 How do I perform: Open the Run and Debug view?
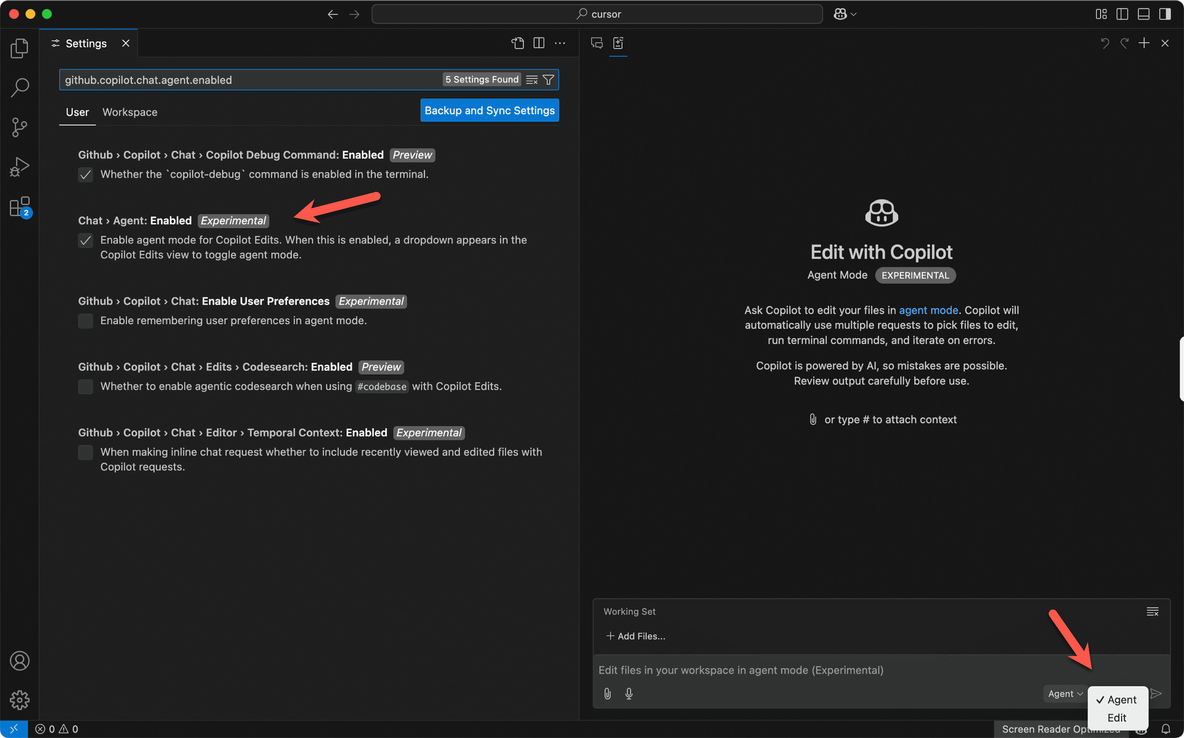(19, 167)
